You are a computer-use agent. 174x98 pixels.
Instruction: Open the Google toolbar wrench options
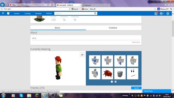click(171, 9)
